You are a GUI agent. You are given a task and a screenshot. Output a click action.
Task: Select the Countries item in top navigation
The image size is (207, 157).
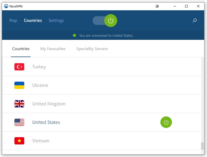[x=33, y=21]
